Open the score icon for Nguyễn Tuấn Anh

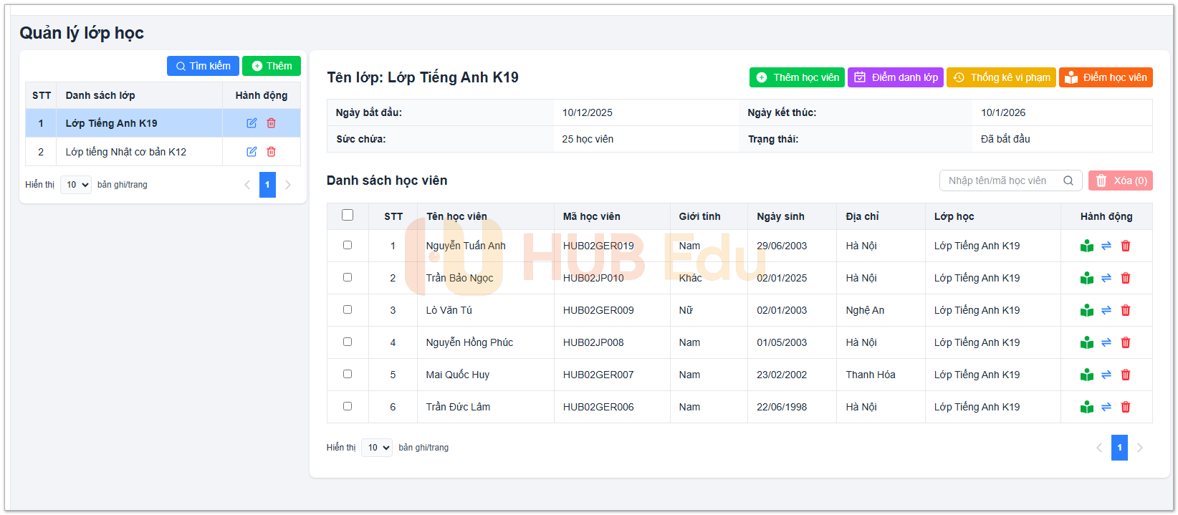point(1087,246)
